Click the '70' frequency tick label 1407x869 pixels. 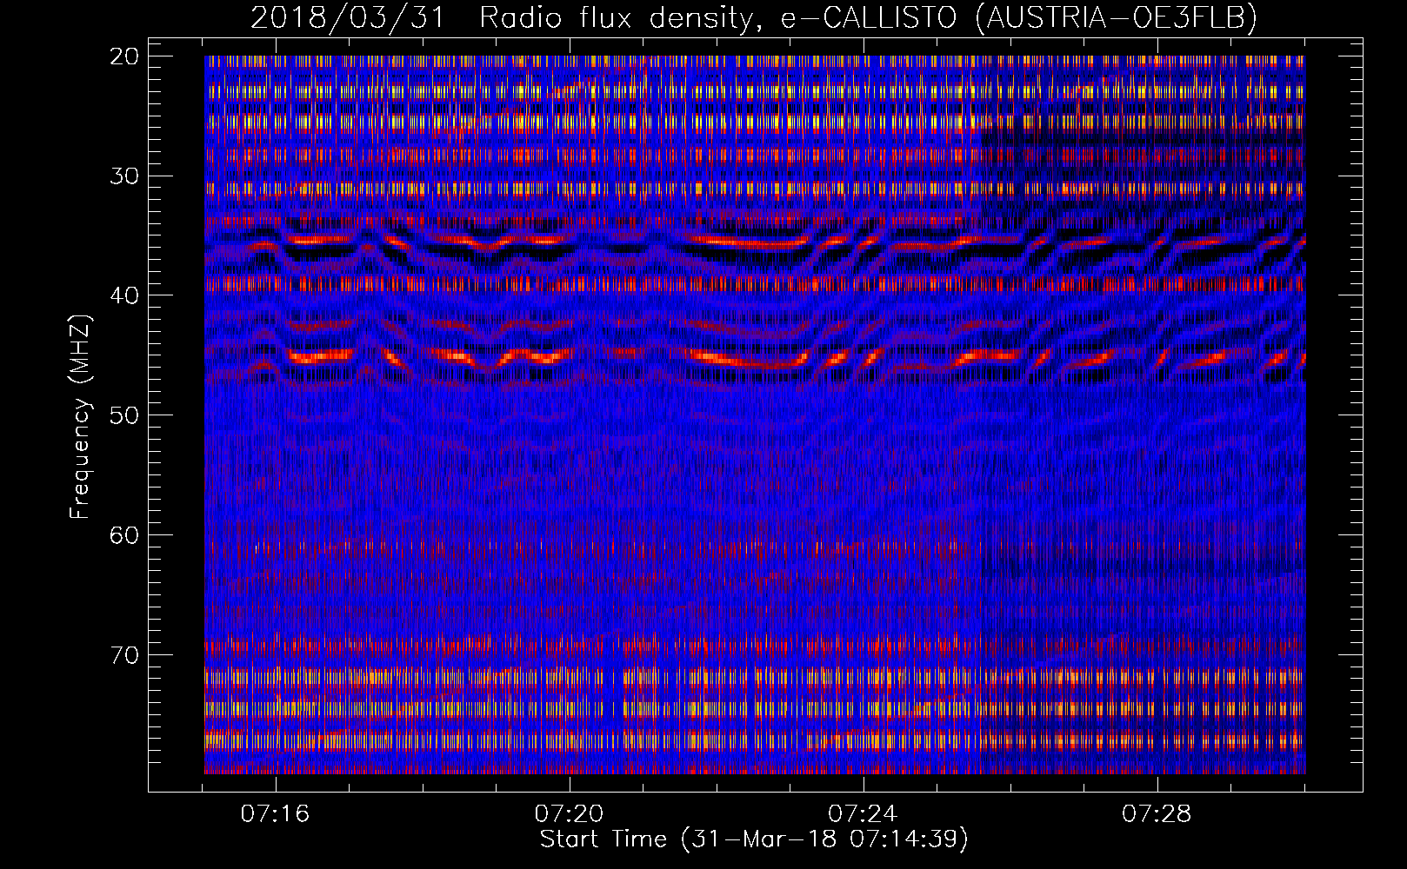(x=125, y=654)
